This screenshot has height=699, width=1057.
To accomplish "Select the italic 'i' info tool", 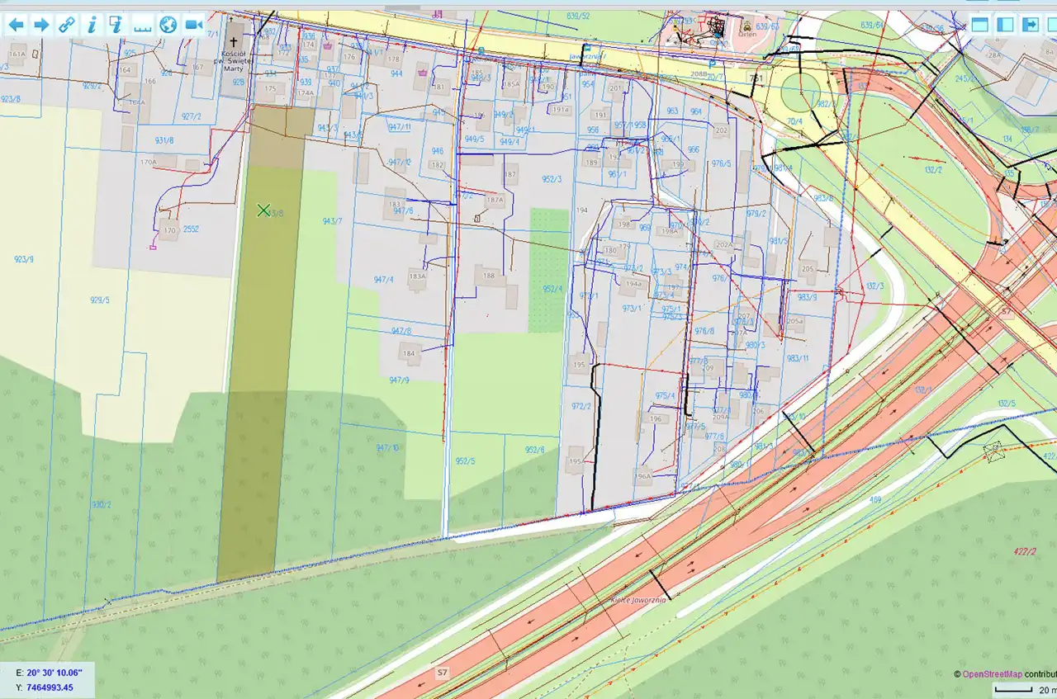I will [x=92, y=25].
